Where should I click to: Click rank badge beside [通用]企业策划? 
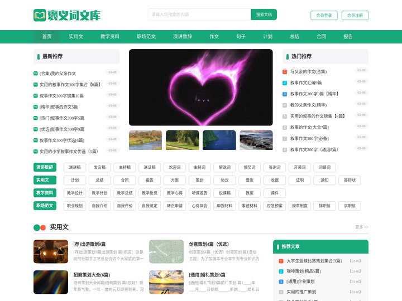pos(281,281)
